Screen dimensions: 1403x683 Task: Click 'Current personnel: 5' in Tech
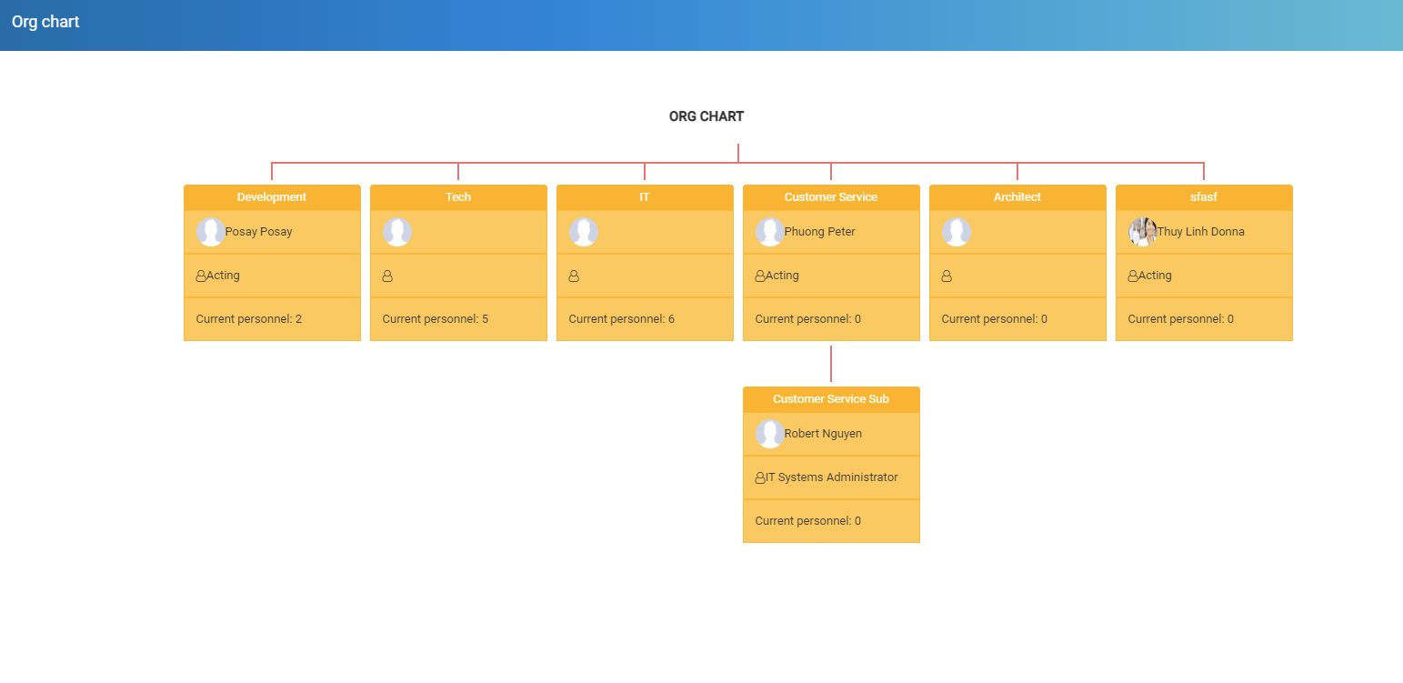(x=436, y=319)
